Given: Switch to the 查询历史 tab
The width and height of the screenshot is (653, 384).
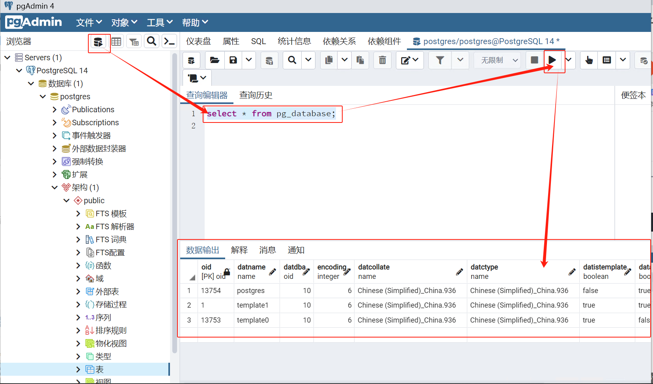Looking at the screenshot, I should [x=256, y=95].
